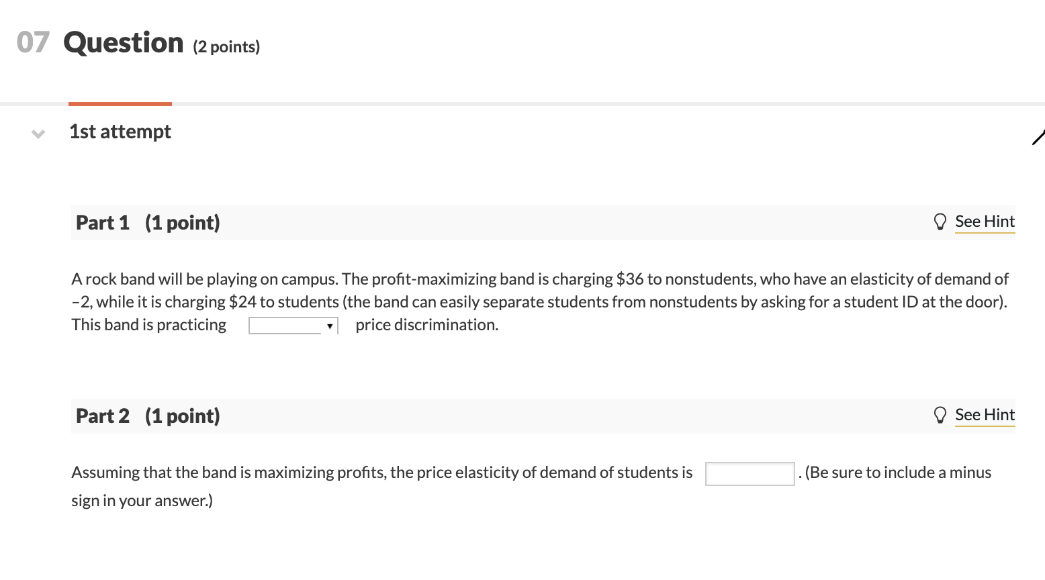This screenshot has width=1045, height=580.
Task: Open See Hint for Part 1
Action: (985, 221)
